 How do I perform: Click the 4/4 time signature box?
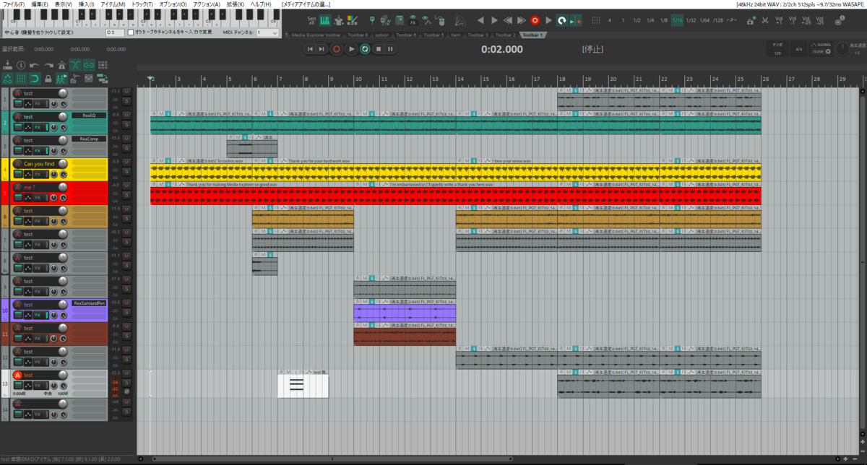coord(798,49)
